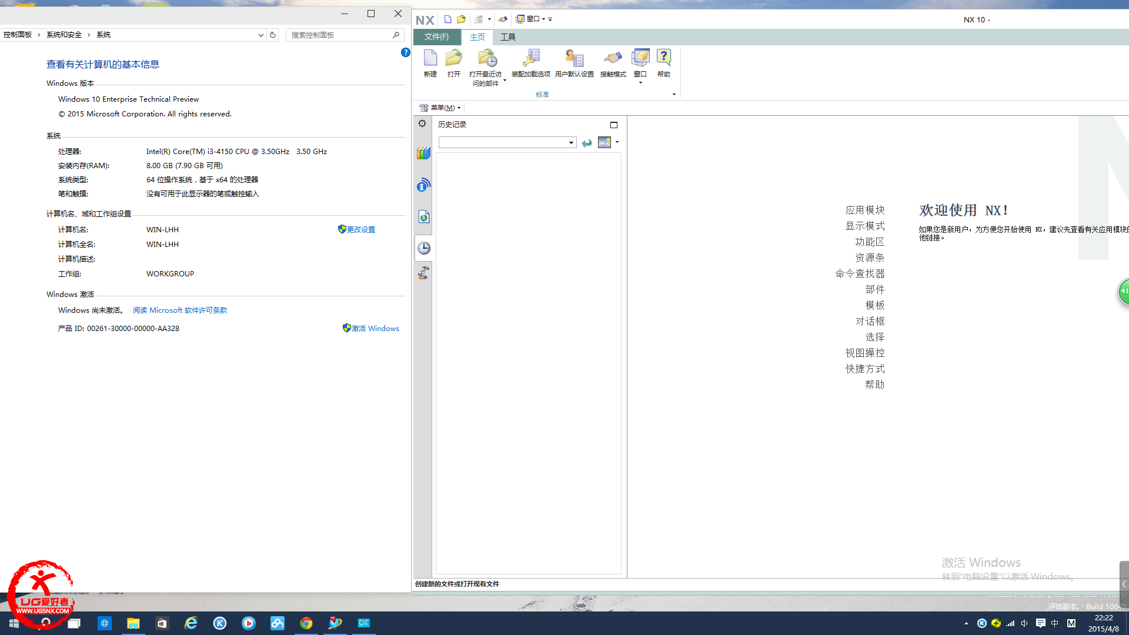
Task: Open the library books tab in resource bar
Action: [x=423, y=153]
